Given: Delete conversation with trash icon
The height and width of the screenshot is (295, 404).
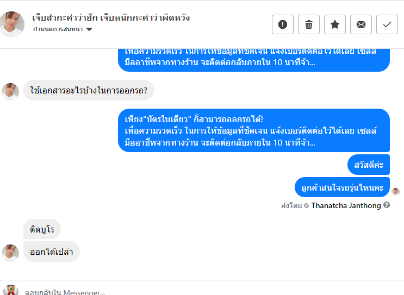Looking at the screenshot, I should click(309, 24).
